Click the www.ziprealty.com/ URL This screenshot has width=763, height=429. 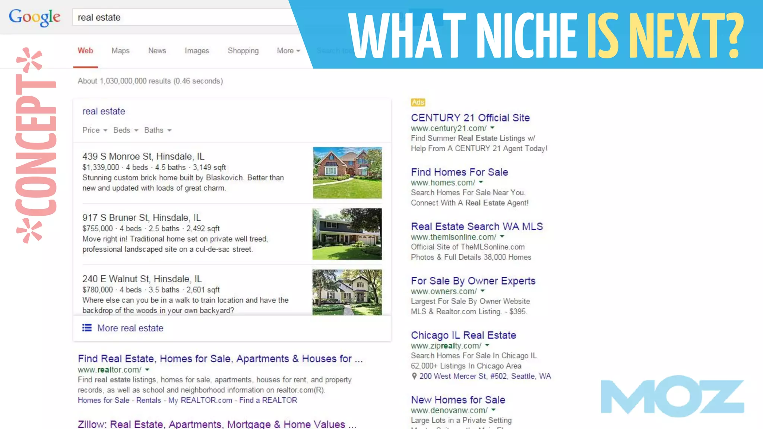[x=446, y=346]
